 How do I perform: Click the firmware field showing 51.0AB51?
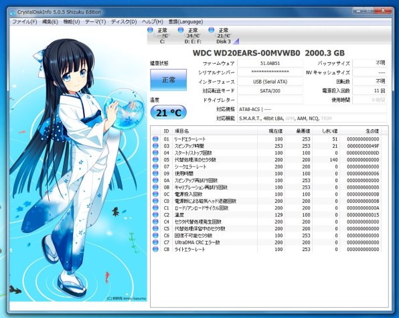click(x=270, y=64)
